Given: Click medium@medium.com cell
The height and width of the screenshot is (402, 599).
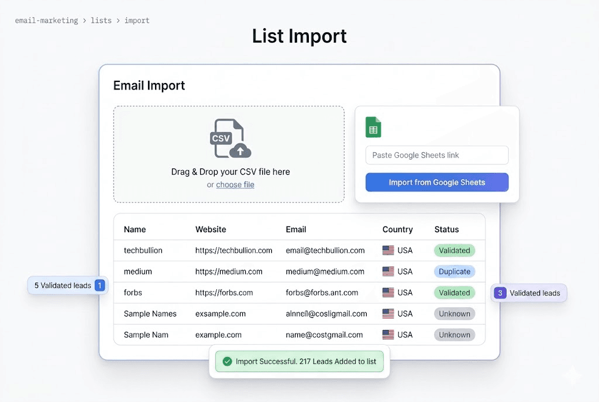Looking at the screenshot, I should coord(325,272).
